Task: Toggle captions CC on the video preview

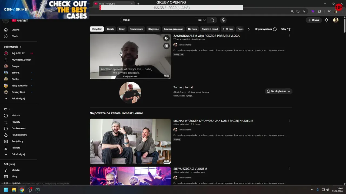Action: tap(166, 46)
